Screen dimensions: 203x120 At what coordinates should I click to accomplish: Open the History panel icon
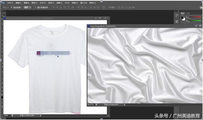[x=177, y=15]
